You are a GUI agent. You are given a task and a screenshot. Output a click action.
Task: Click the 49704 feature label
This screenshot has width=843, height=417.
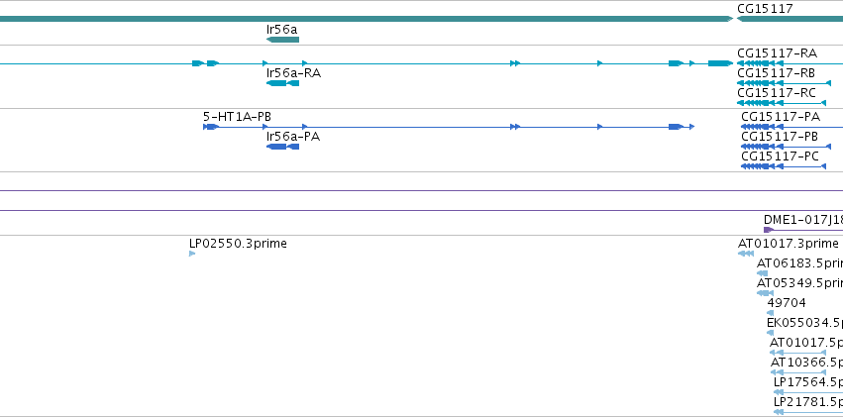(787, 303)
